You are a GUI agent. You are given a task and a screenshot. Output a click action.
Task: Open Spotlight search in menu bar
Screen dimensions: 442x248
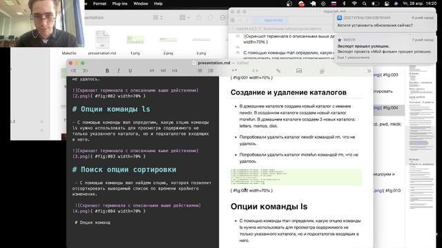pos(365,3)
